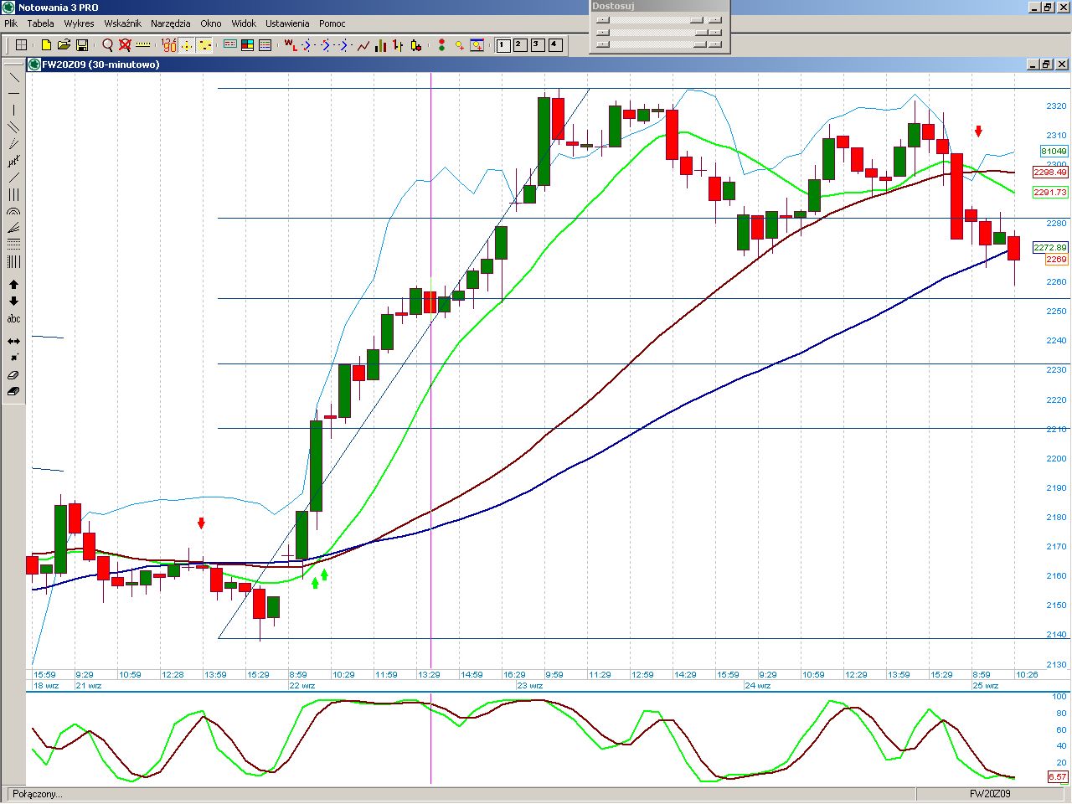
Task: Open the Wykres menu
Action: point(79,23)
